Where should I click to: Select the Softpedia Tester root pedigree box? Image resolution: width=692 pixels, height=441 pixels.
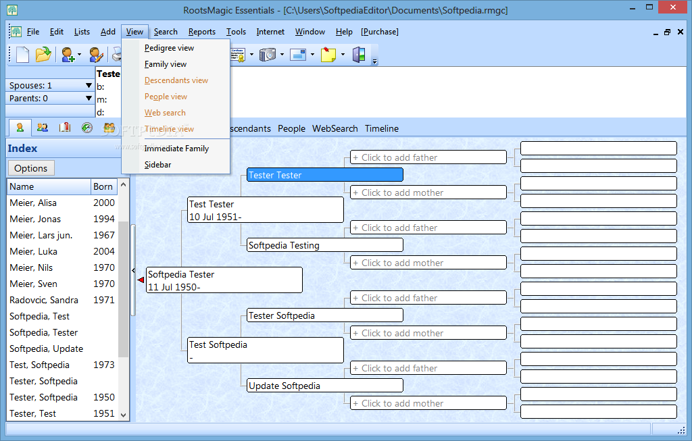[x=224, y=280]
